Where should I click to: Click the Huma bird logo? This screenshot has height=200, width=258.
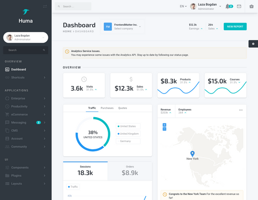[x=26, y=12]
